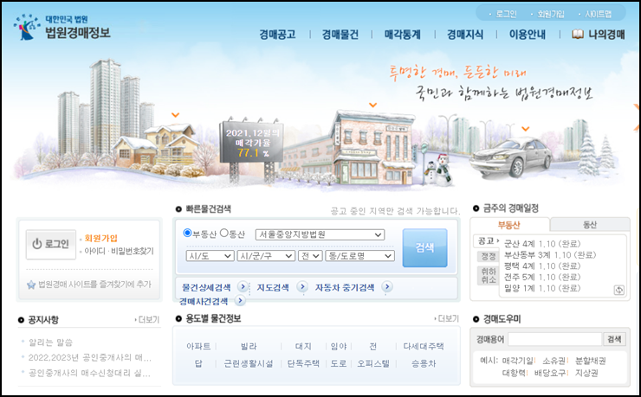Click the 군산 4계 1.10 schedule entry
The image size is (641, 397).
(542, 244)
